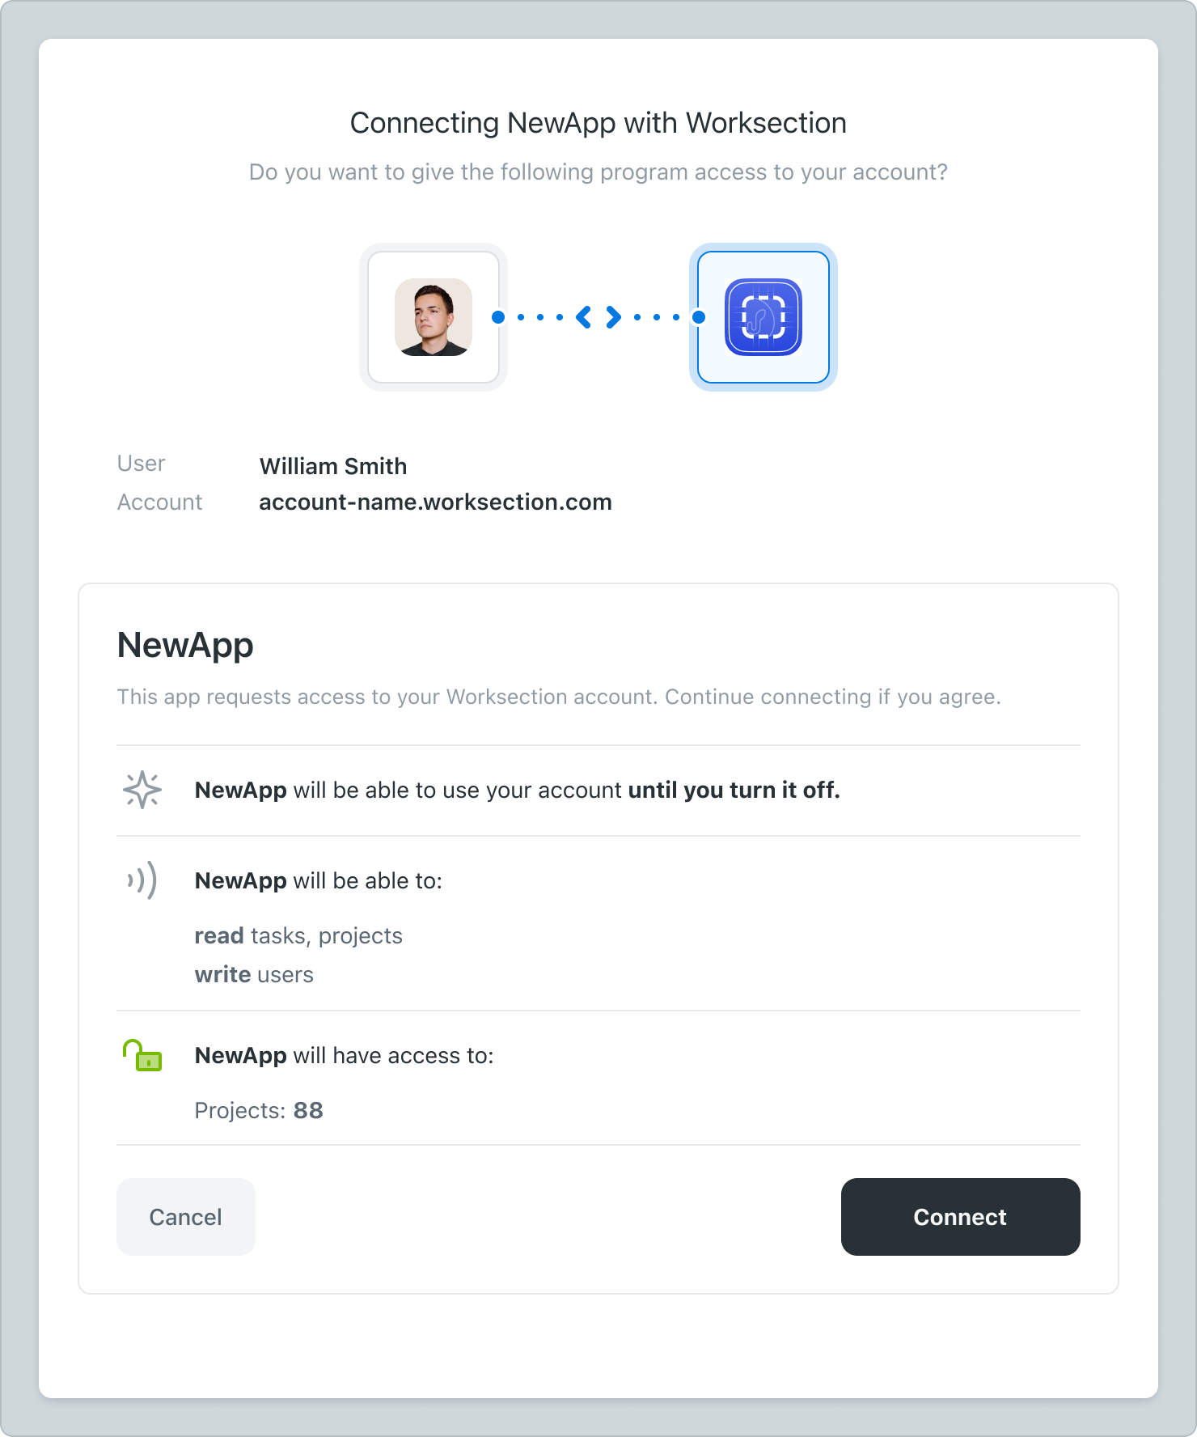This screenshot has width=1197, height=1437.
Task: Click the write users permission line
Action: point(254,974)
